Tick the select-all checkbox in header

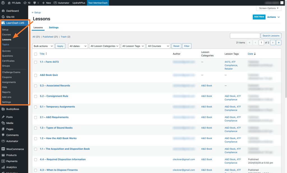[x=36, y=54]
